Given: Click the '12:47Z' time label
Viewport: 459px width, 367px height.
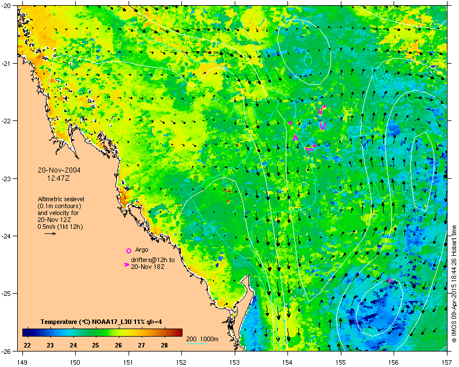Looking at the screenshot, I should 59,178.
